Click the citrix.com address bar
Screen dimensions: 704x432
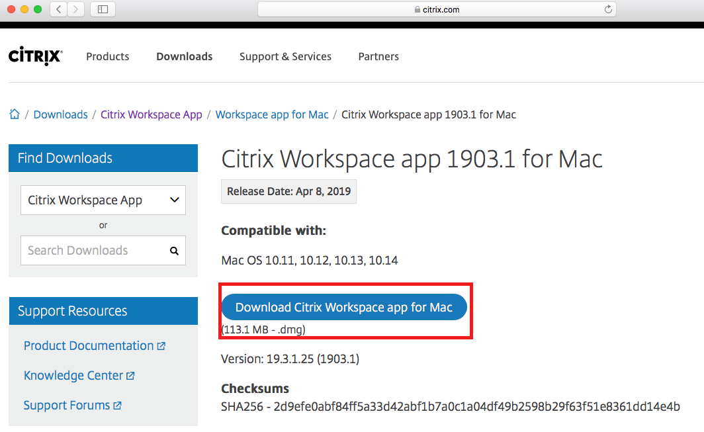point(437,9)
